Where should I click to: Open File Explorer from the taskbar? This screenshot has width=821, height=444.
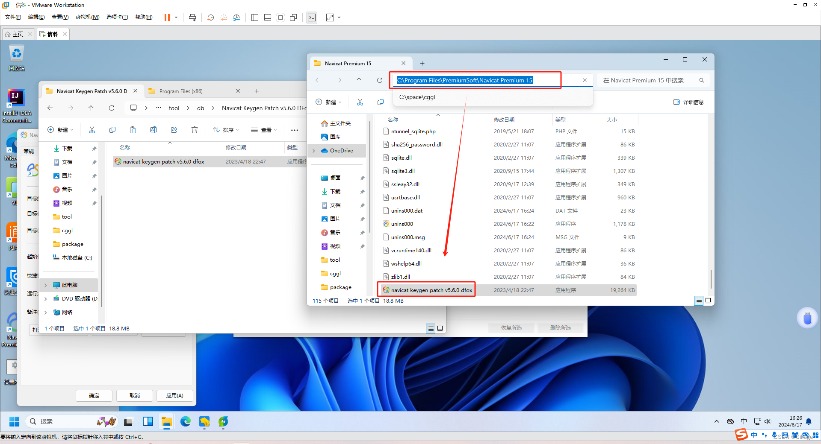click(166, 421)
